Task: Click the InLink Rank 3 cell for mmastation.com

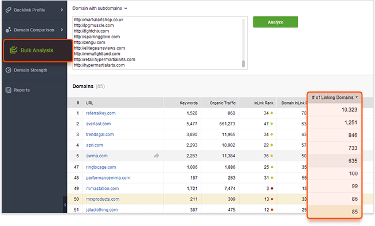Action: [x=269, y=189]
